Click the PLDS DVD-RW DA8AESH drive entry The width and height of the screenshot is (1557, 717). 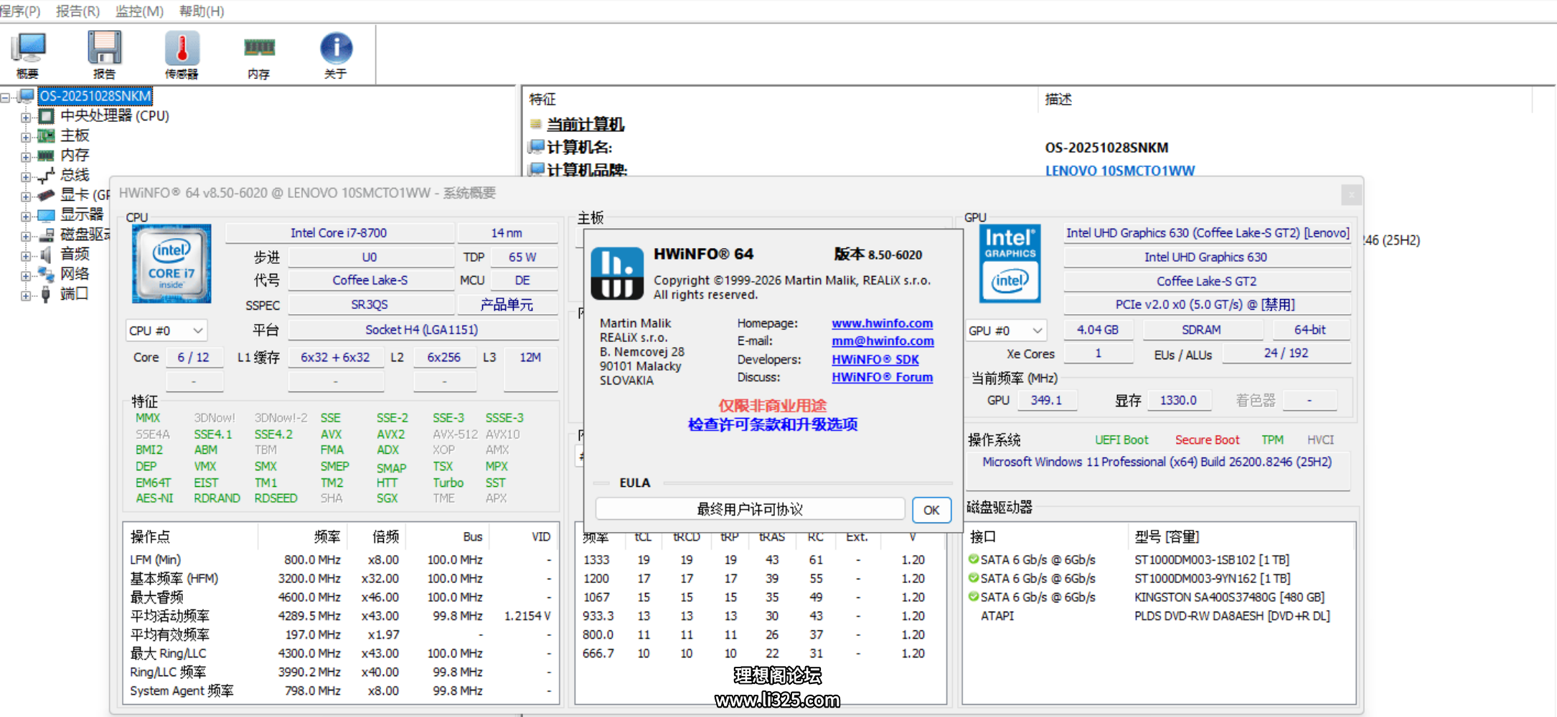[1232, 616]
